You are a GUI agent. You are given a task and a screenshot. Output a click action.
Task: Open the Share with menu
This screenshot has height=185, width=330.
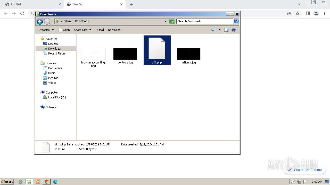click(82, 30)
